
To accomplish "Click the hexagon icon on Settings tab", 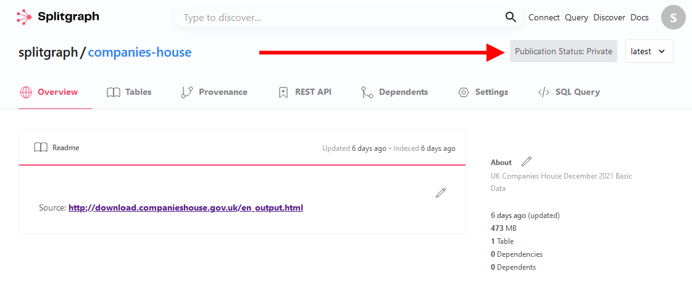I will pos(464,92).
